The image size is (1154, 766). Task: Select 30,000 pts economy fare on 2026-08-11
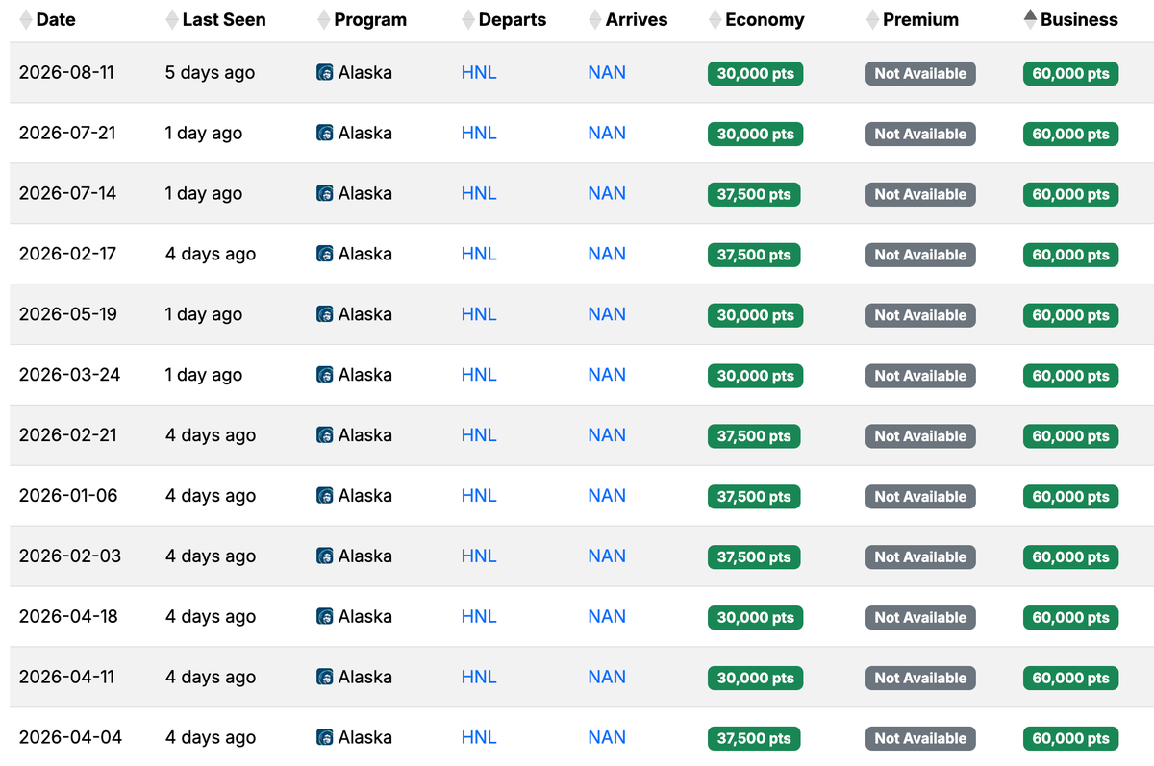click(755, 74)
